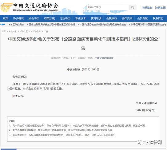Click the phone number 010-67683008转602
The height and width of the screenshot is (150, 167).
coord(103,135)
